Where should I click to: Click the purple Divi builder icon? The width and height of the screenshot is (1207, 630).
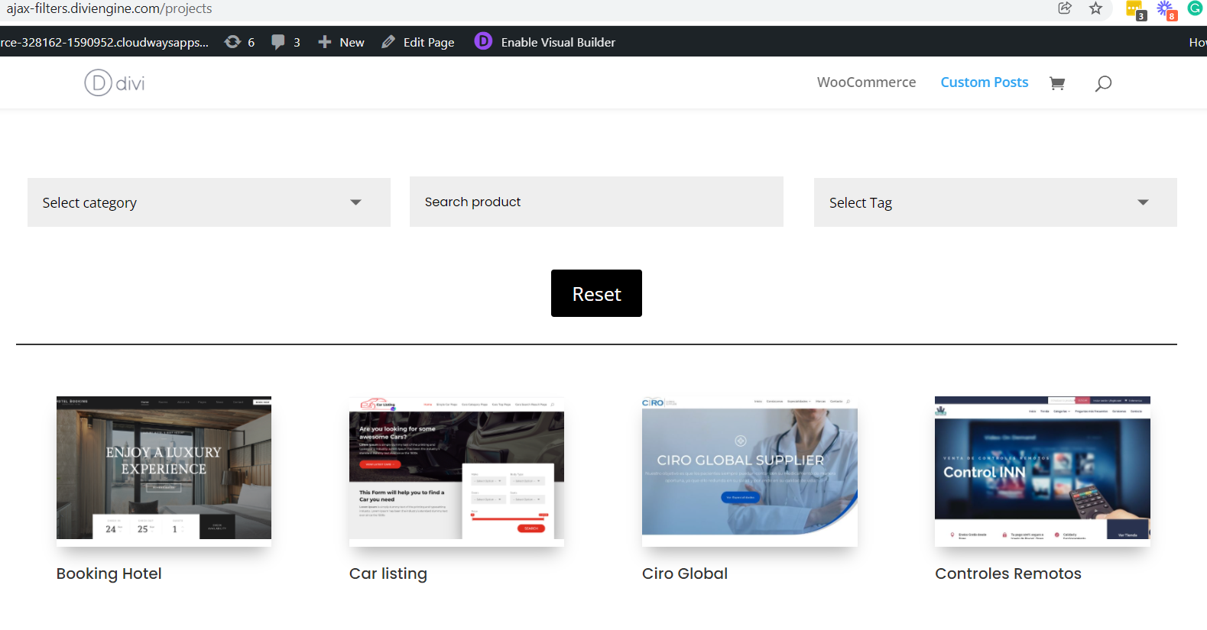(x=483, y=41)
